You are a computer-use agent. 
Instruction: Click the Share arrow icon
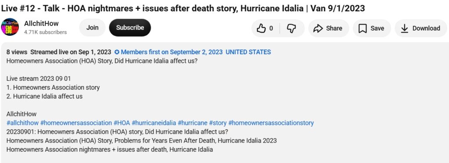318,28
